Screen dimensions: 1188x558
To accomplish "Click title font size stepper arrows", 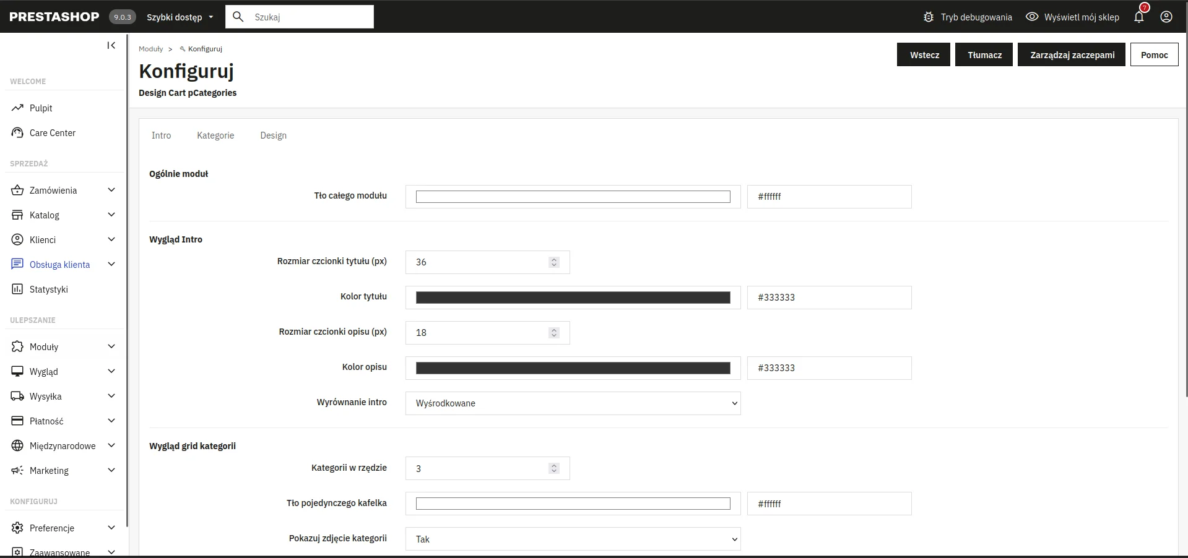I will pos(554,262).
